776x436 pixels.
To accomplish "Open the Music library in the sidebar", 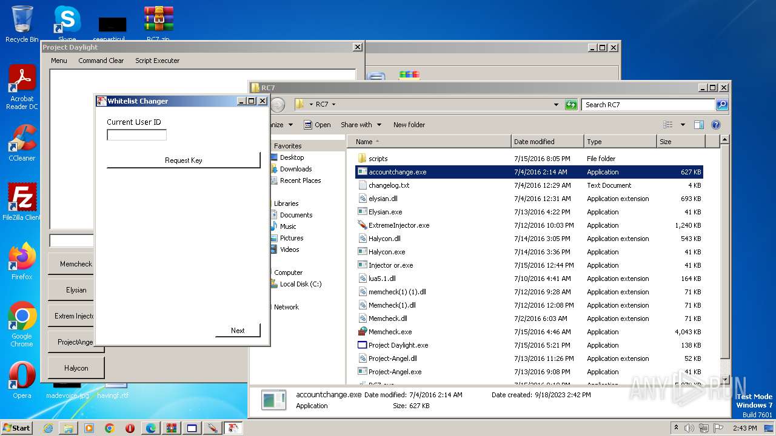I will (x=288, y=226).
